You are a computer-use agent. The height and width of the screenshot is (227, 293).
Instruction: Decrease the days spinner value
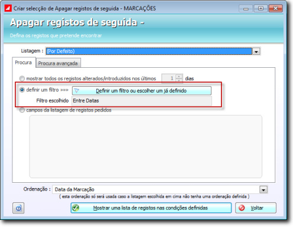(x=179, y=80)
